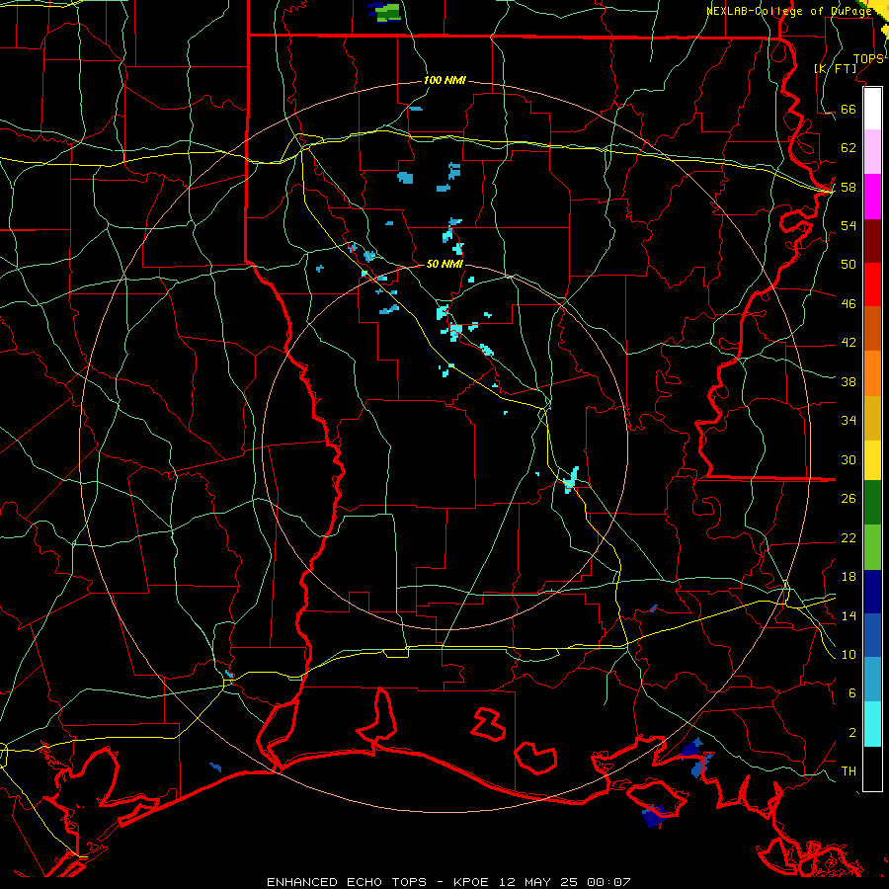Click the cyan legend swatch

tap(872, 724)
